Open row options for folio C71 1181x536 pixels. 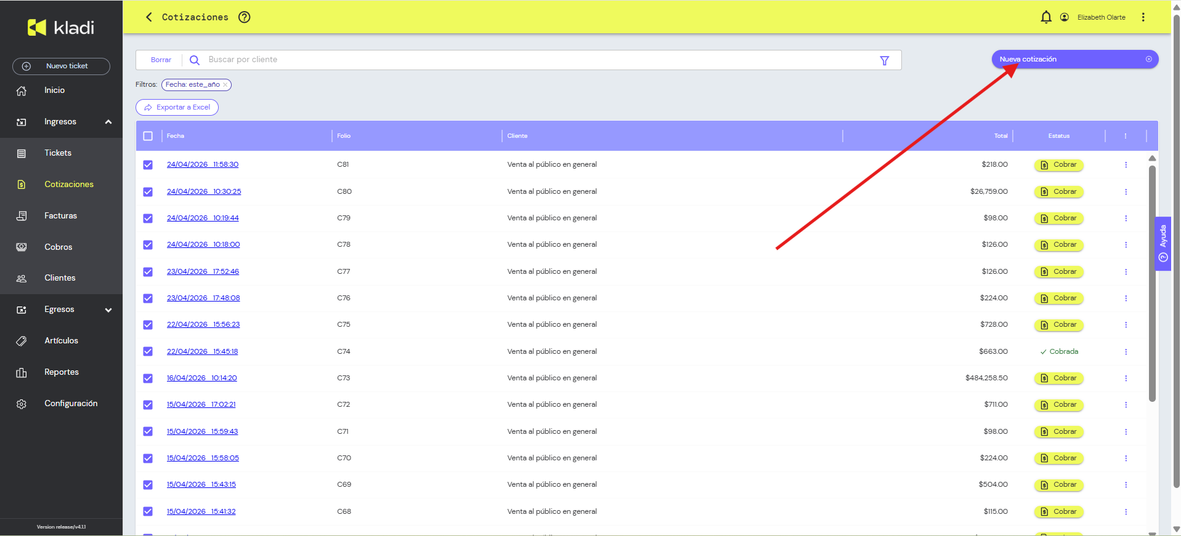[x=1126, y=432]
